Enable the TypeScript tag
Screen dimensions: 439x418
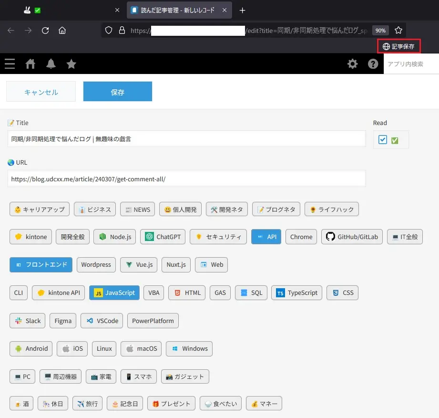[x=296, y=293]
